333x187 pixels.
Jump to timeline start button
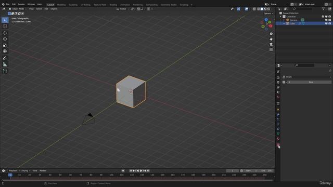[x=131, y=171]
